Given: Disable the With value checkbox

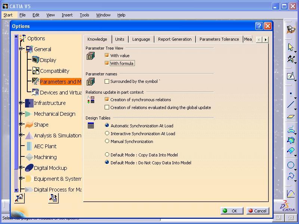Looking at the screenshot, I should tap(107, 55).
